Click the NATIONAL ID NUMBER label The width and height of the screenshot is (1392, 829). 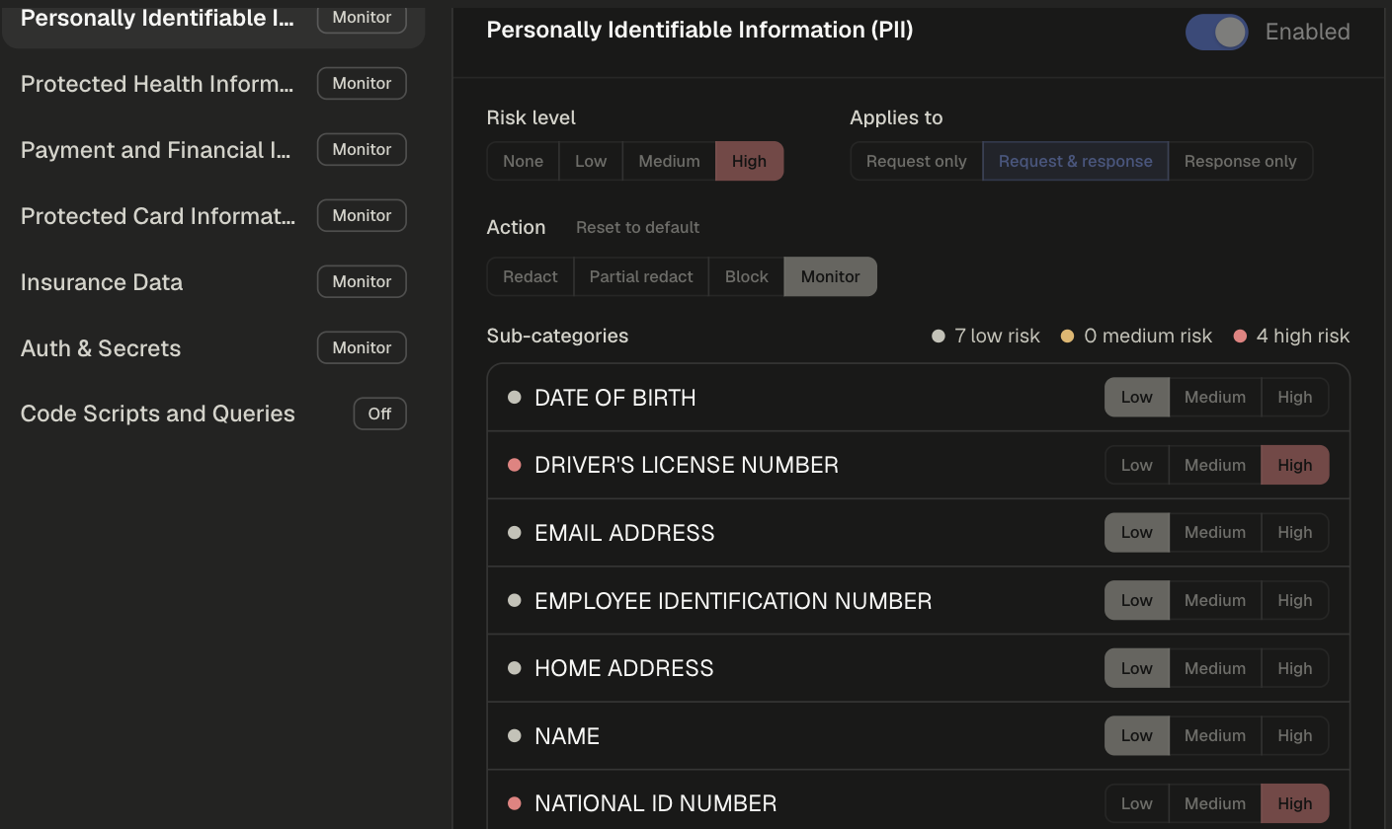click(x=655, y=803)
